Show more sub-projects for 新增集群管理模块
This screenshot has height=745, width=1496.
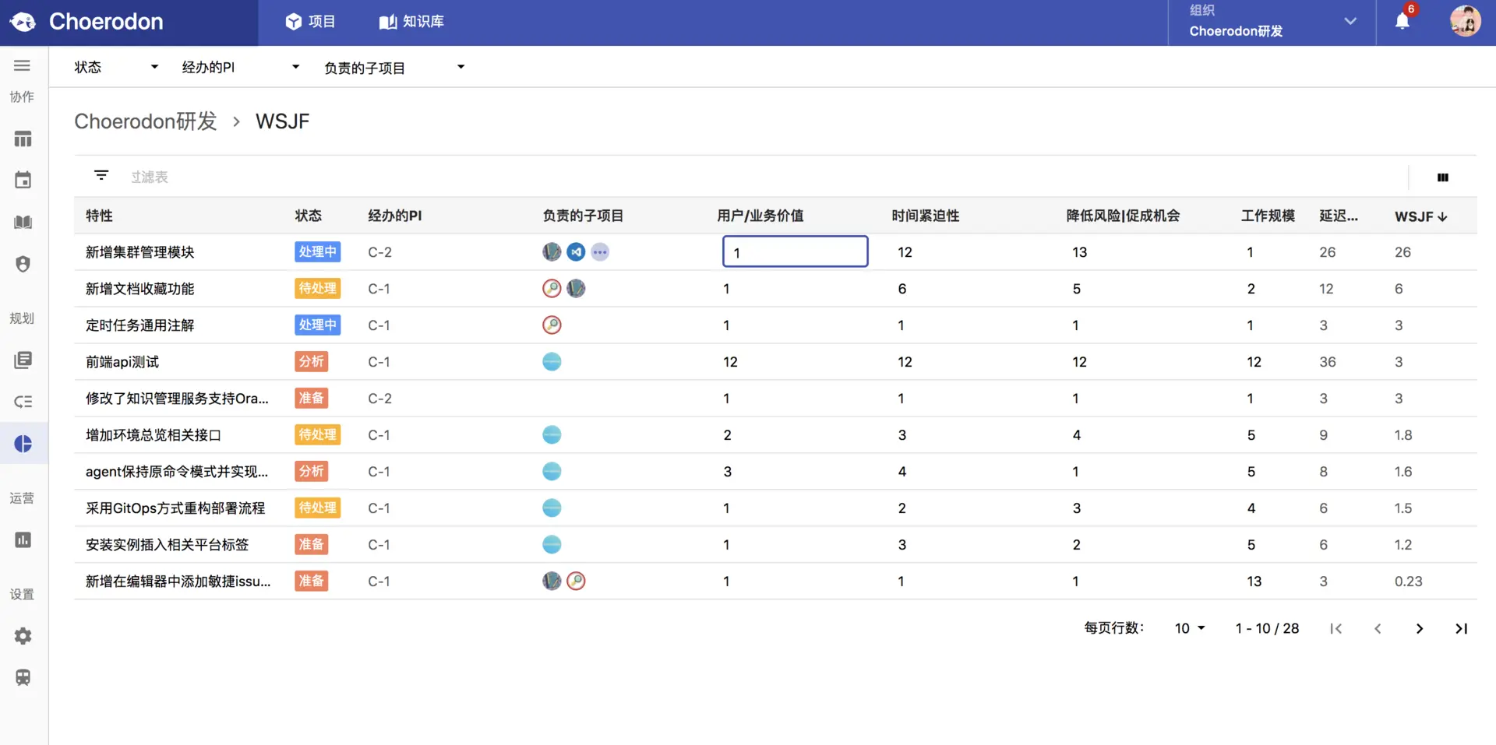pyautogui.click(x=600, y=252)
